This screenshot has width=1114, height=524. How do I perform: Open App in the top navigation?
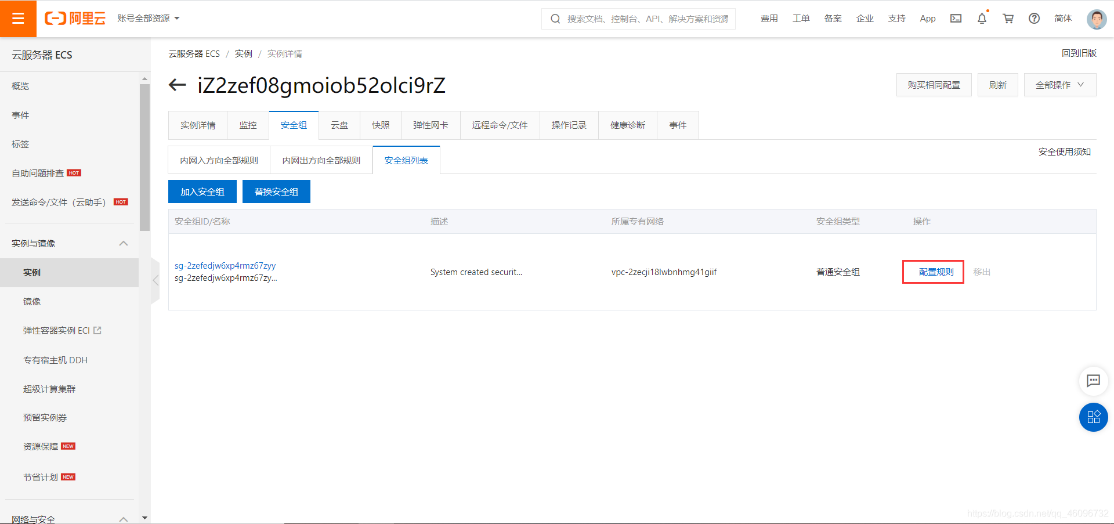[928, 19]
